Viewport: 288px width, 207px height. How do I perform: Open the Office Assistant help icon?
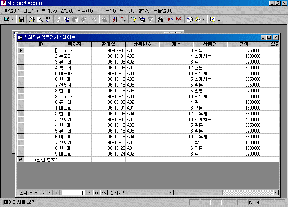coord(212,19)
